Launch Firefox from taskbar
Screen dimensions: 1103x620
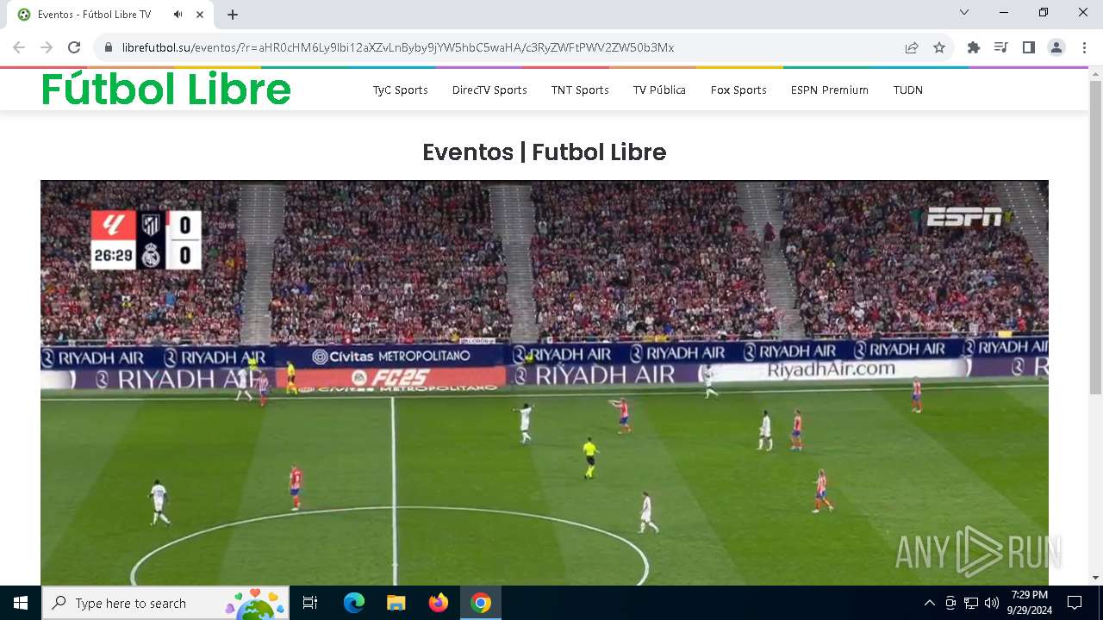click(x=439, y=603)
